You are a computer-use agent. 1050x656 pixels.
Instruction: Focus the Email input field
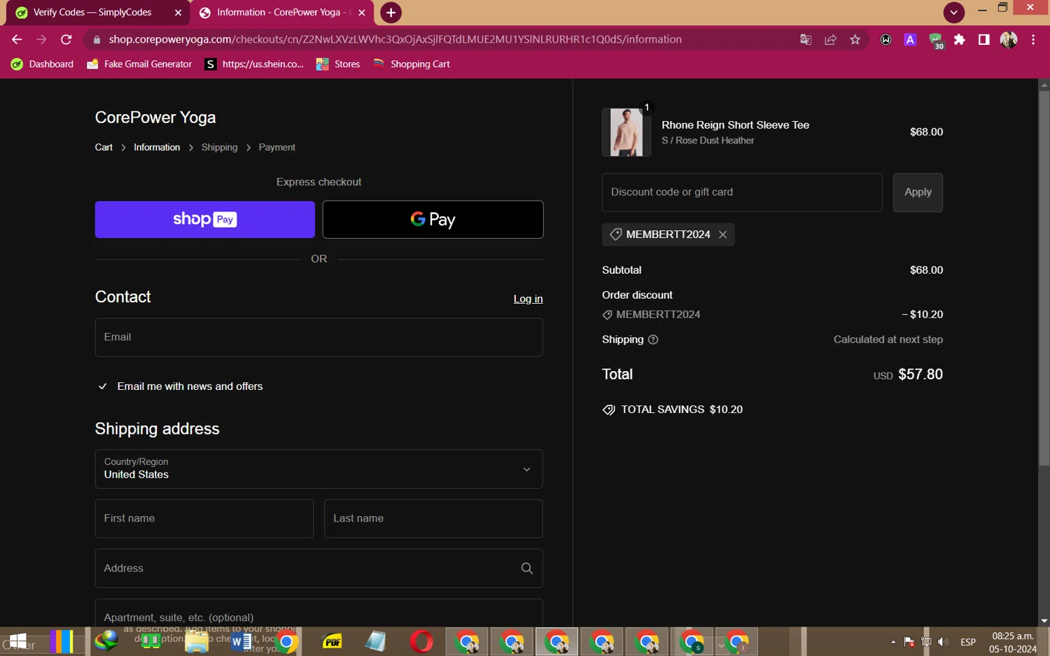pos(318,337)
